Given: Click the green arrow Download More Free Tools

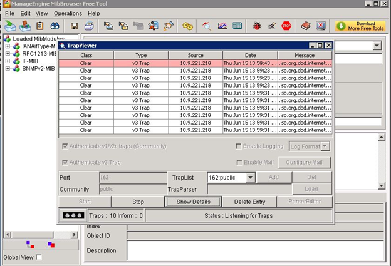Looking at the screenshot, I should pyautogui.click(x=360, y=26).
